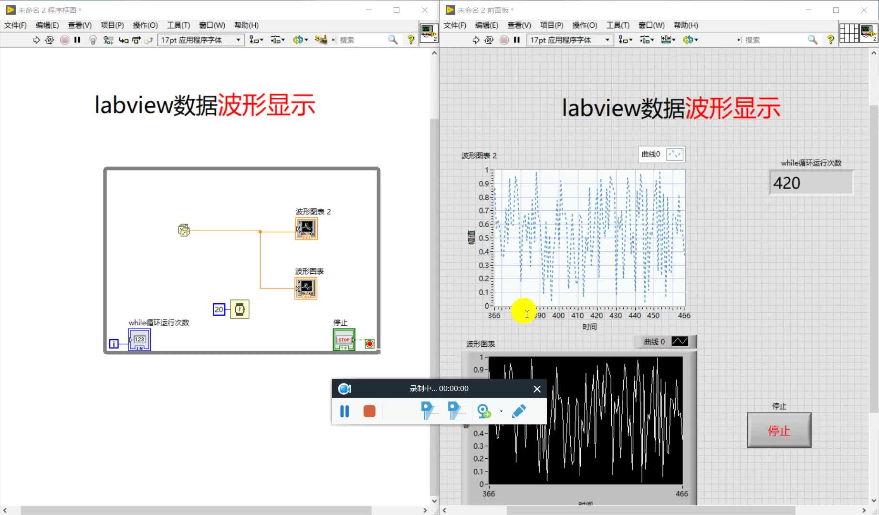Image resolution: width=879 pixels, height=515 pixels.
Task: Open Align Objects dropdown in block diagram
Action: coord(256,40)
